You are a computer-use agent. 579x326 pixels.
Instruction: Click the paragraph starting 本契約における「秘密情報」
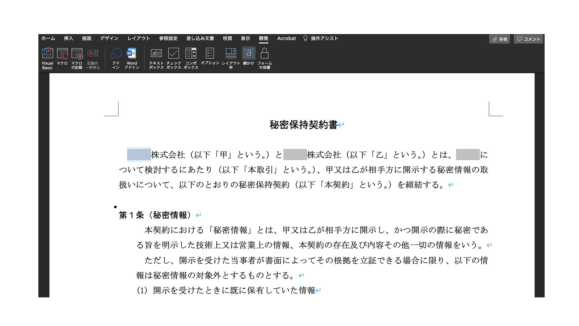pos(316,230)
